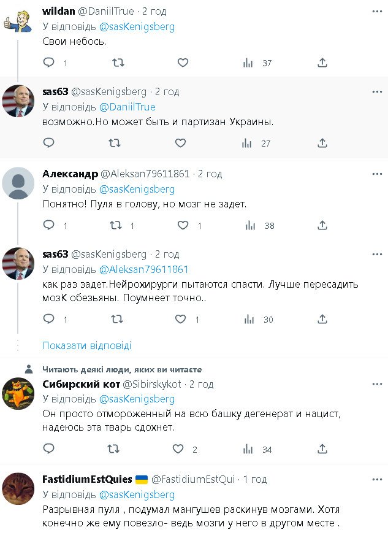
Task: Open the '2 год' timestamp on Александр's tweet
Action: pyautogui.click(x=210, y=174)
